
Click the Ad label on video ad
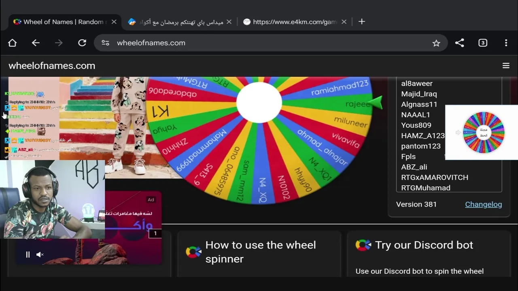pyautogui.click(x=151, y=200)
